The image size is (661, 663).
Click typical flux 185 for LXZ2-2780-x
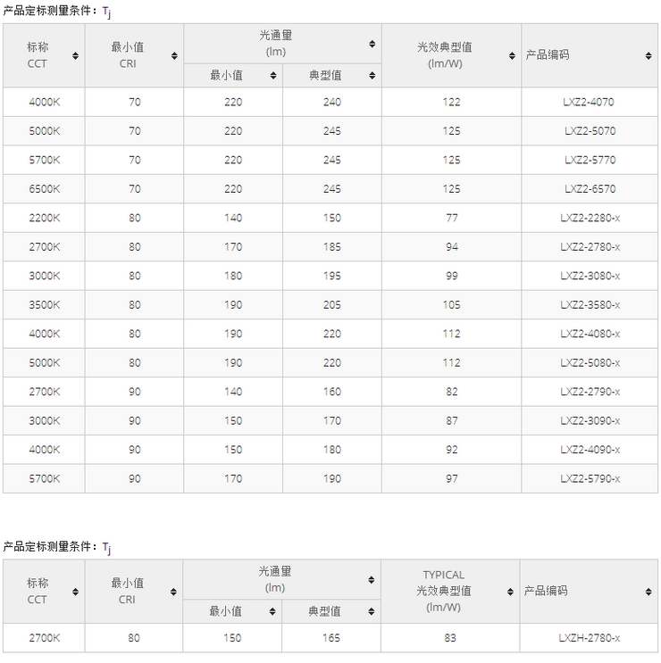coord(332,247)
